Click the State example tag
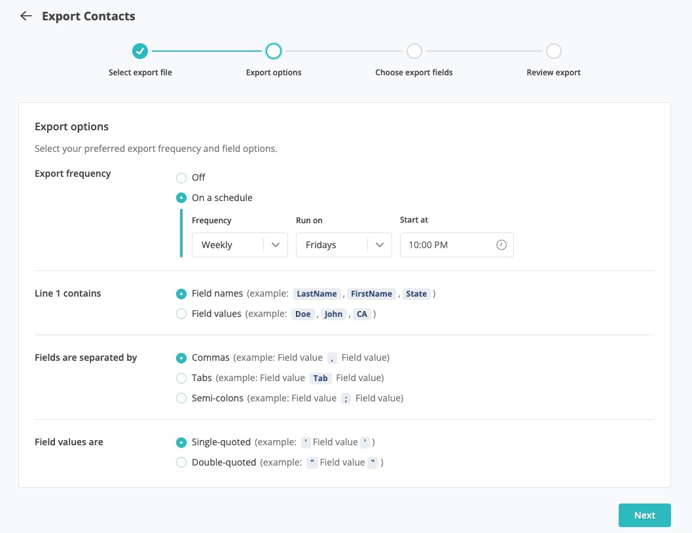This screenshot has height=533, width=692. tap(416, 294)
